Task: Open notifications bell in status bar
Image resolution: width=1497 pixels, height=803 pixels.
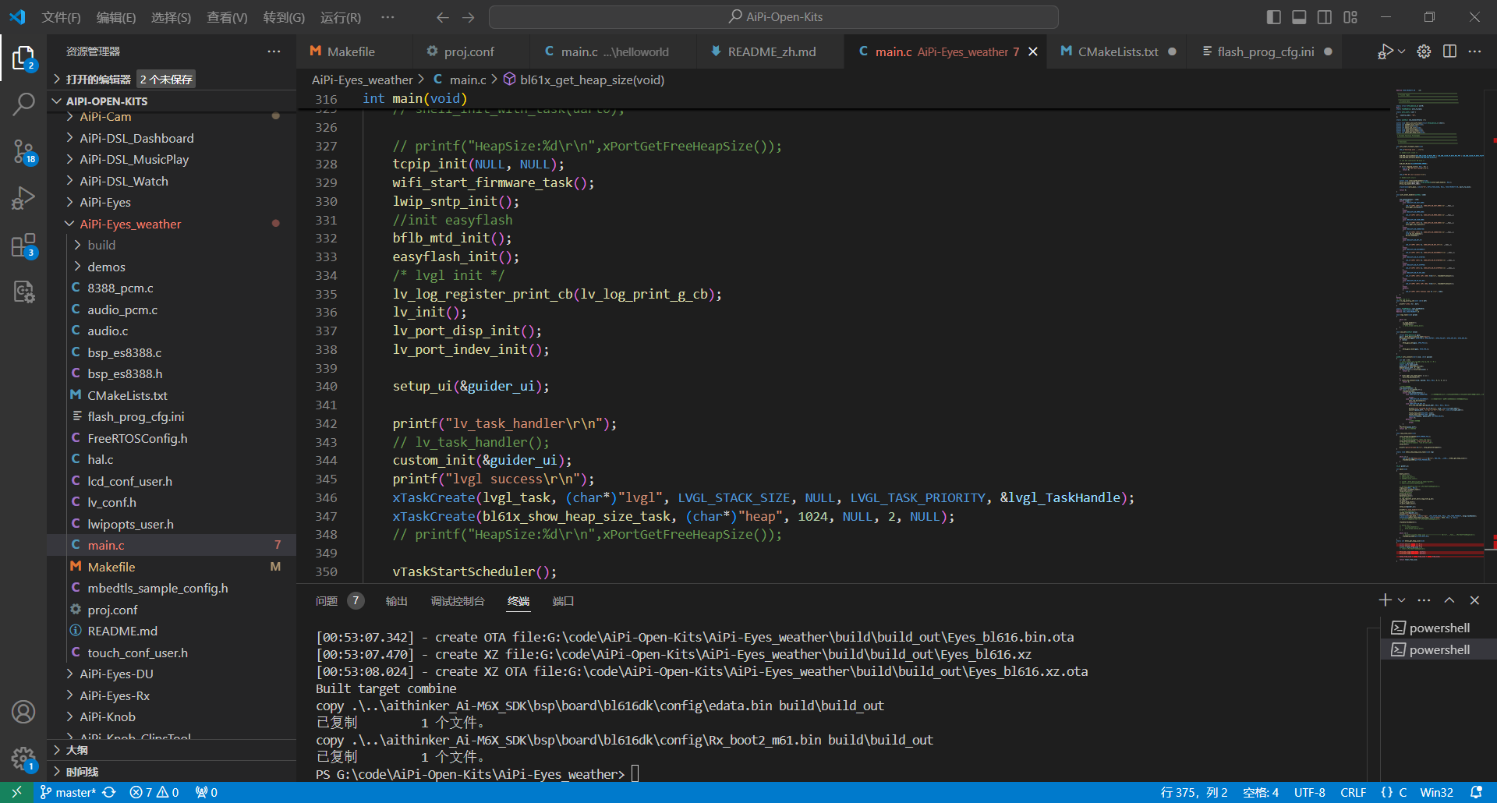Action: pyautogui.click(x=1476, y=792)
